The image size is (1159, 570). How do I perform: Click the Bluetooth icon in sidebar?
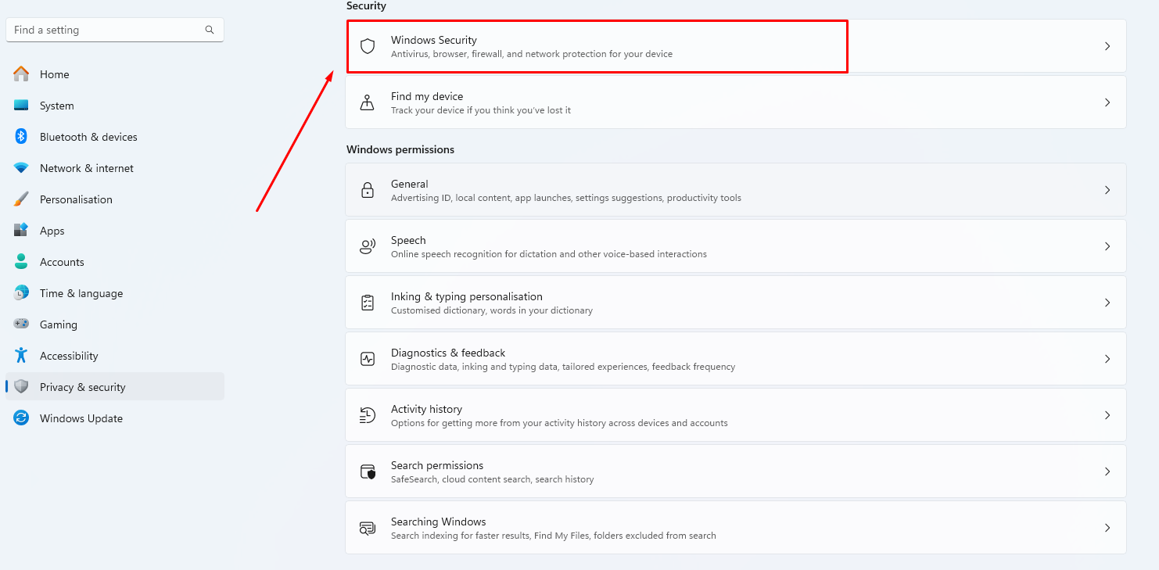[21, 137]
